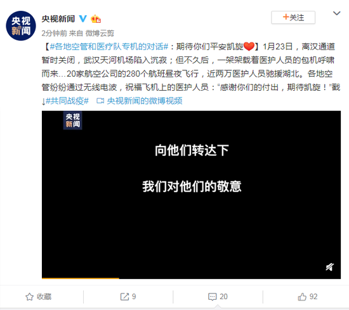Expand the post options chevron menu

click(x=336, y=13)
